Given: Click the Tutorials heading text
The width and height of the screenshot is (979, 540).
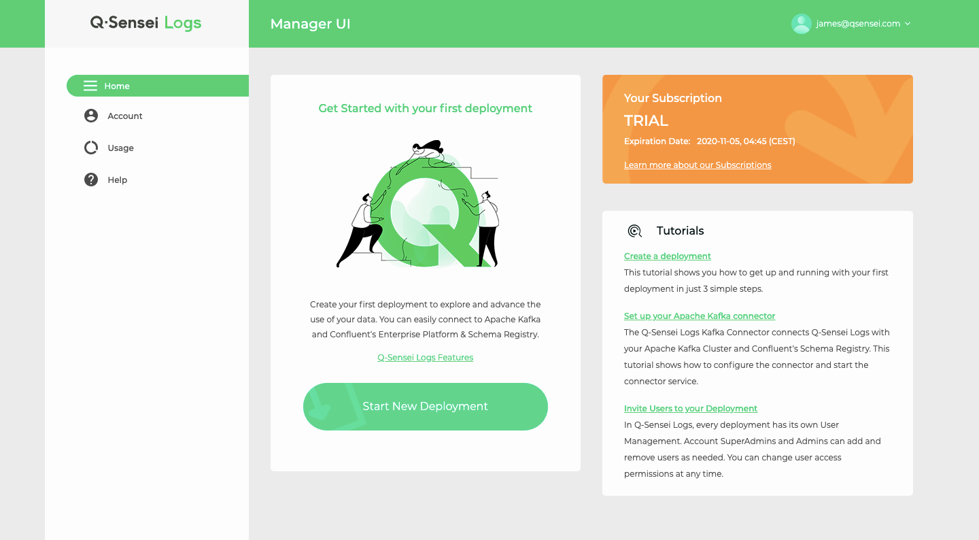Looking at the screenshot, I should click(681, 231).
